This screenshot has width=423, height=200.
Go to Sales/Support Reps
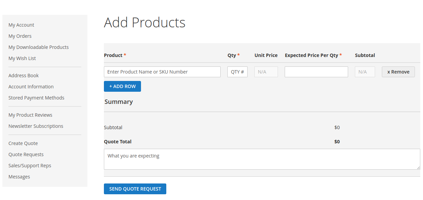tap(30, 166)
